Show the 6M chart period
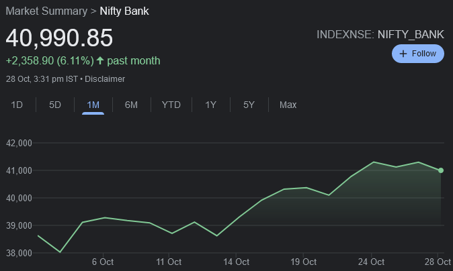 click(131, 105)
